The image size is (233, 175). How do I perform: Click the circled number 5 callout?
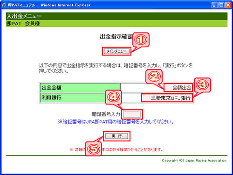point(93,149)
